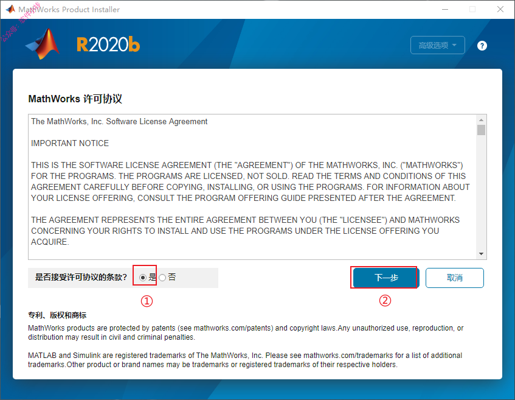Click the 是否接受许可协议的条款? label
Viewport: 515px width, 400px height.
(81, 277)
